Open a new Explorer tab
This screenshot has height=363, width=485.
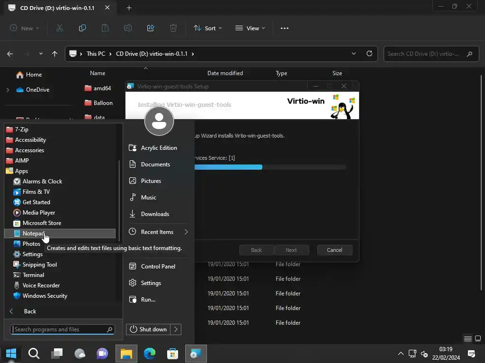[129, 8]
